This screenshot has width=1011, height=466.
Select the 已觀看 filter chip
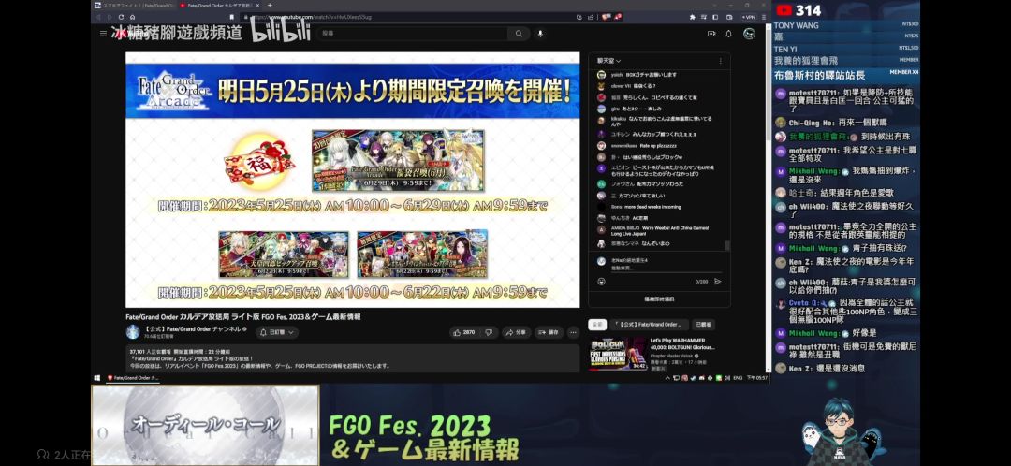click(x=703, y=324)
